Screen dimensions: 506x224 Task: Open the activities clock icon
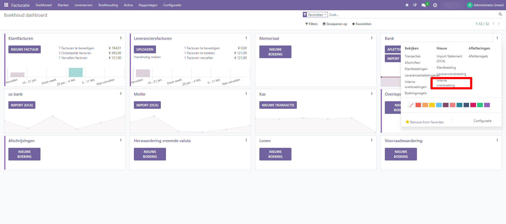click(435, 5)
